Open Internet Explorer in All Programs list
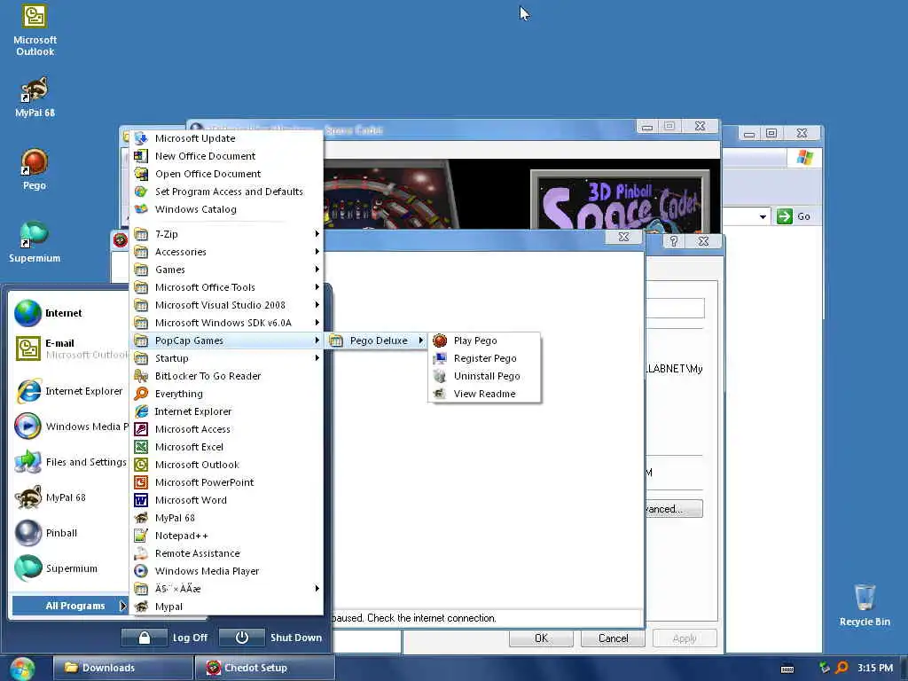The width and height of the screenshot is (908, 681). pos(226,411)
